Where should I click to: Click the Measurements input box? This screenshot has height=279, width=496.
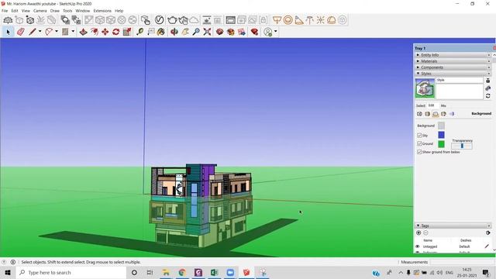pyautogui.click(x=461, y=262)
